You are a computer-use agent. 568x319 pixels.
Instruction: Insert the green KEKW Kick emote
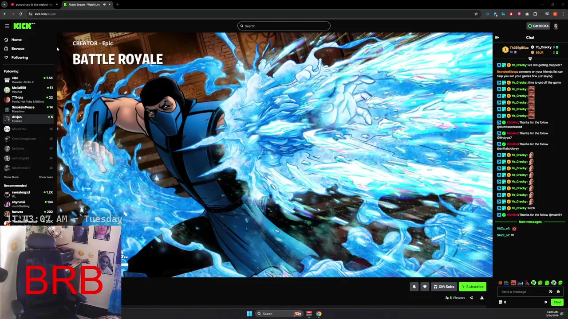[x=533, y=283]
